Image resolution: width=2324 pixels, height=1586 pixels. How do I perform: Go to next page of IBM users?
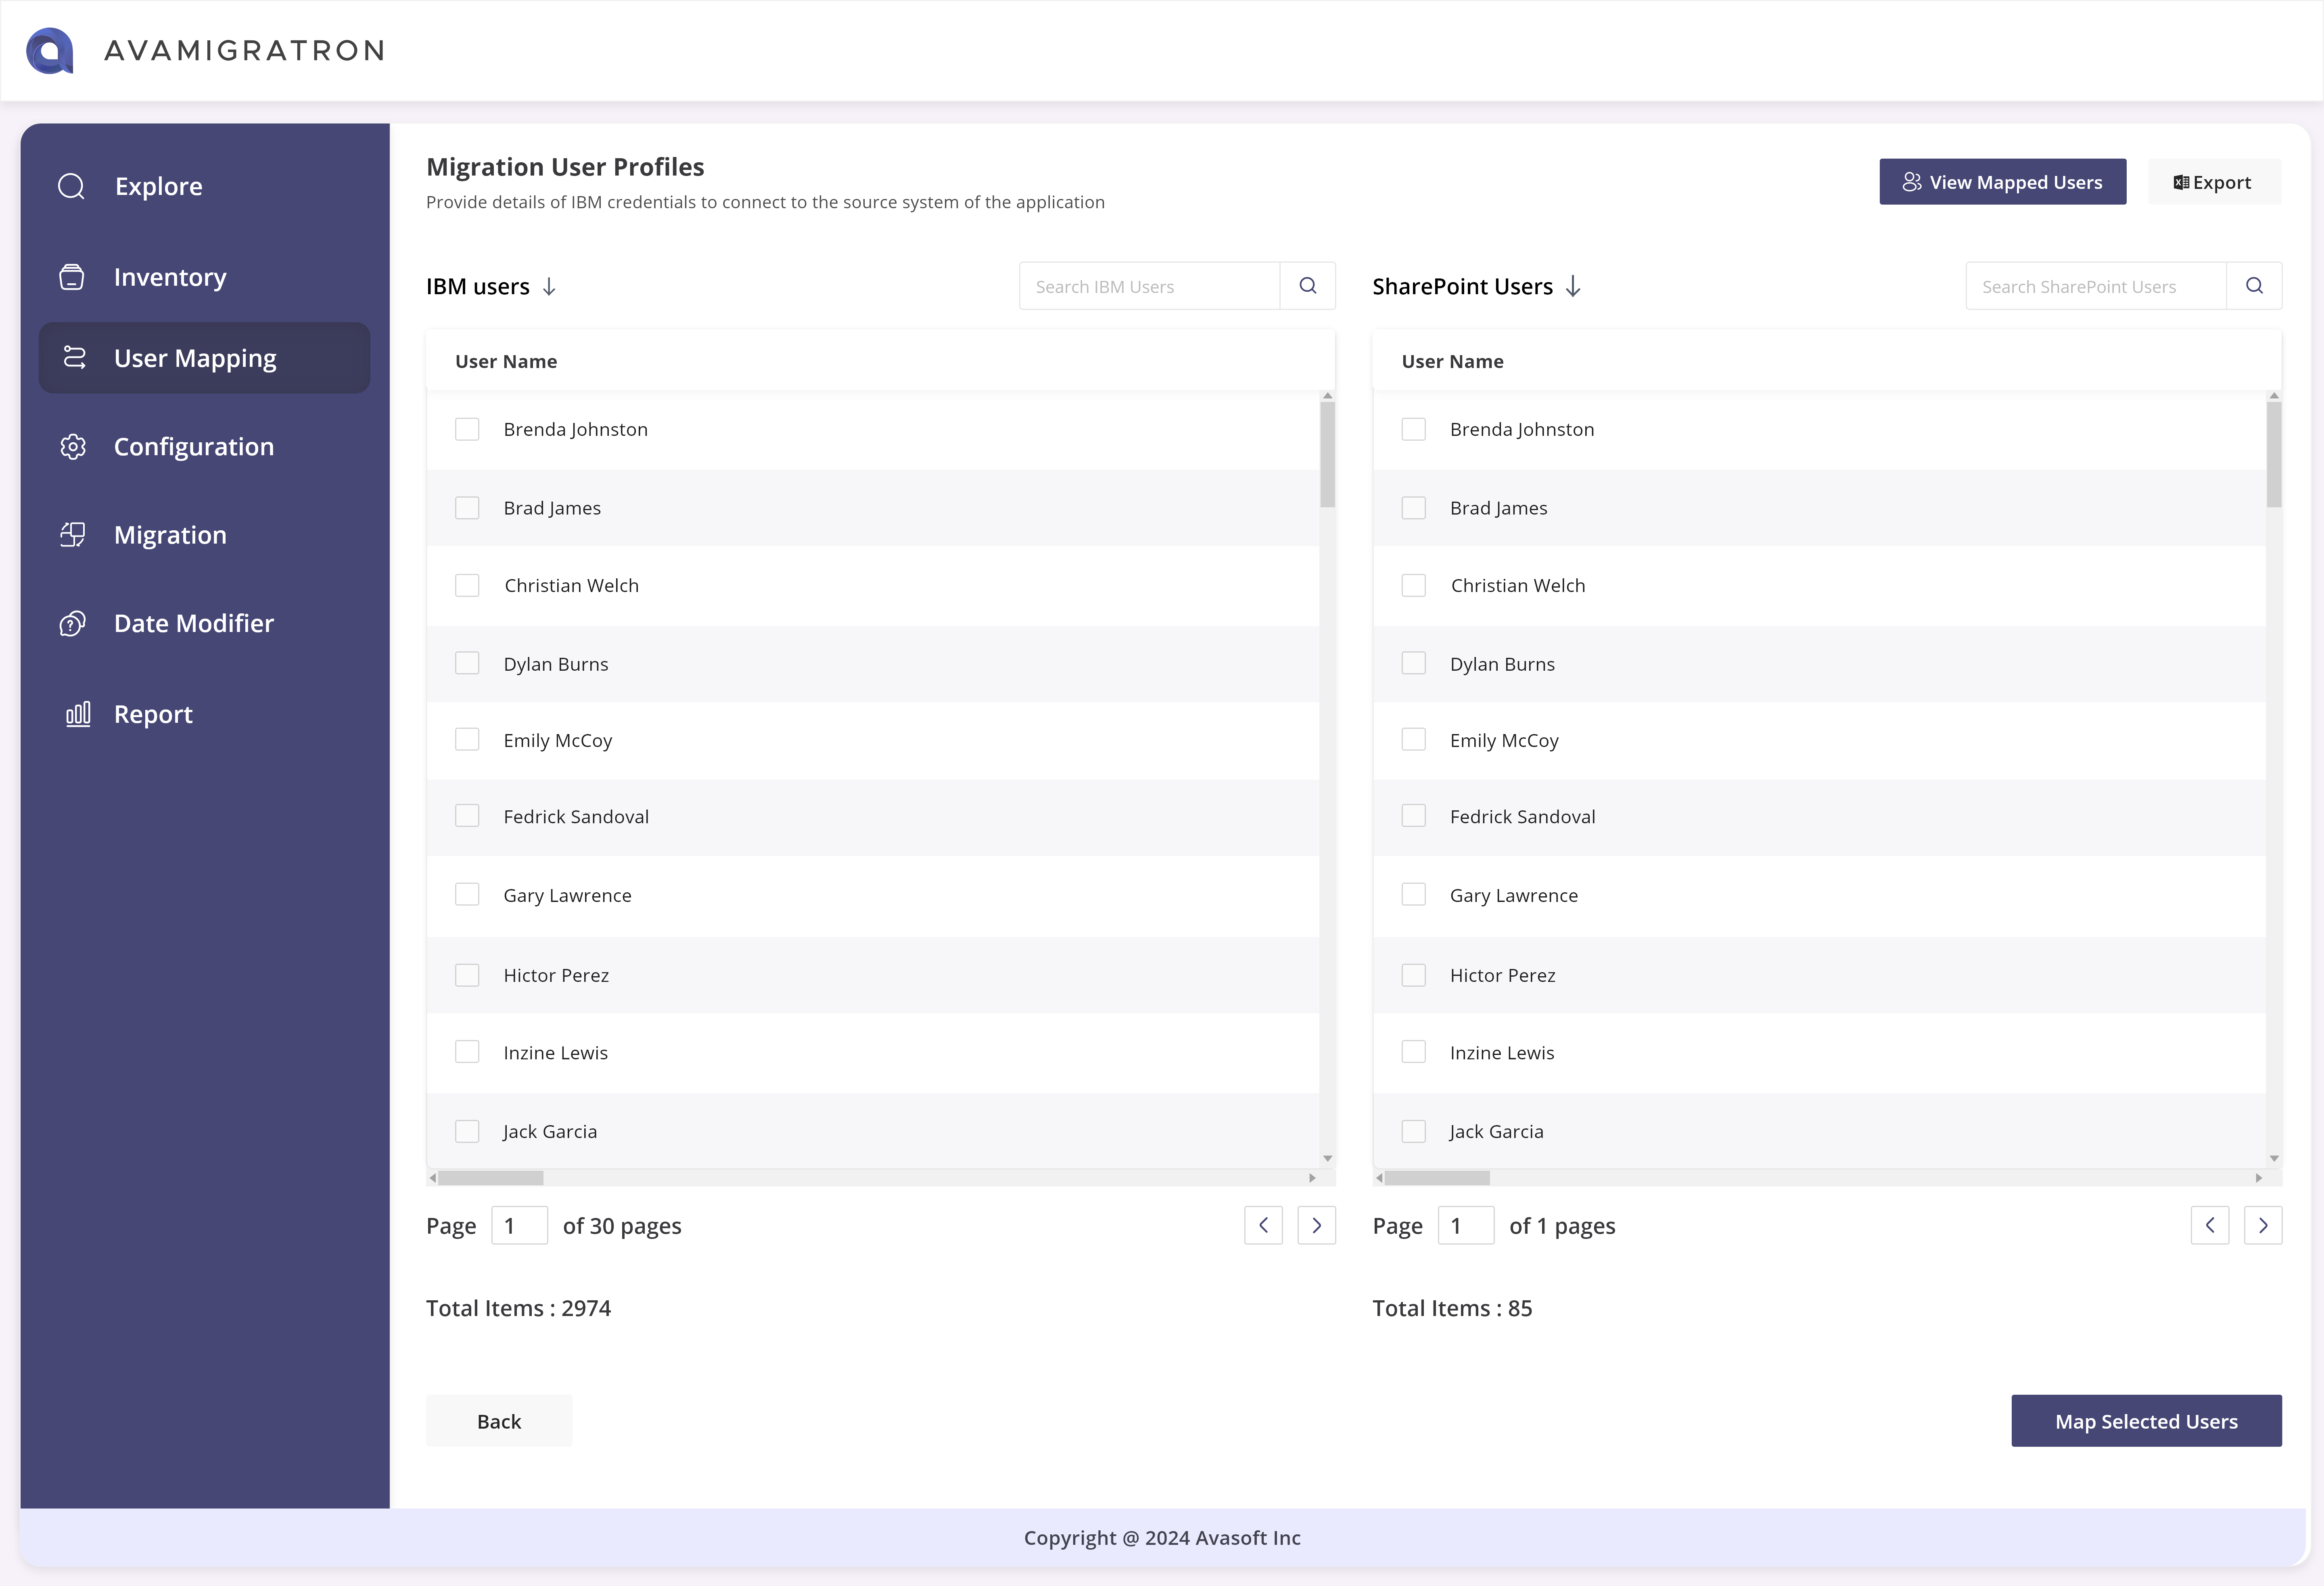pyautogui.click(x=1317, y=1225)
